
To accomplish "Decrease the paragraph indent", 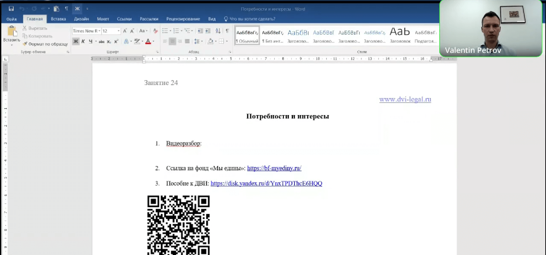I will click(x=200, y=31).
